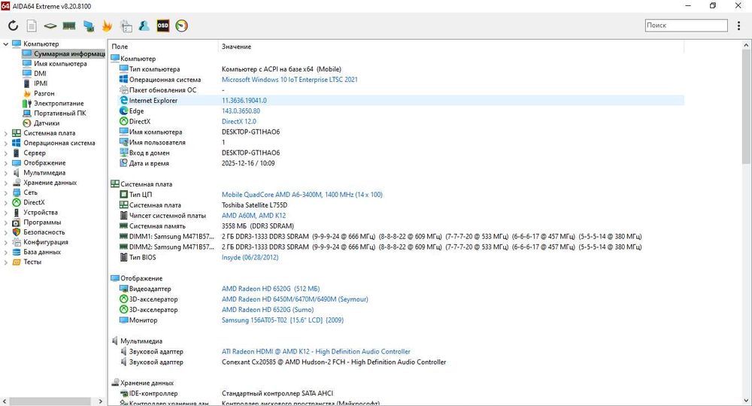Select Портативный ПК in the tree

click(x=59, y=113)
